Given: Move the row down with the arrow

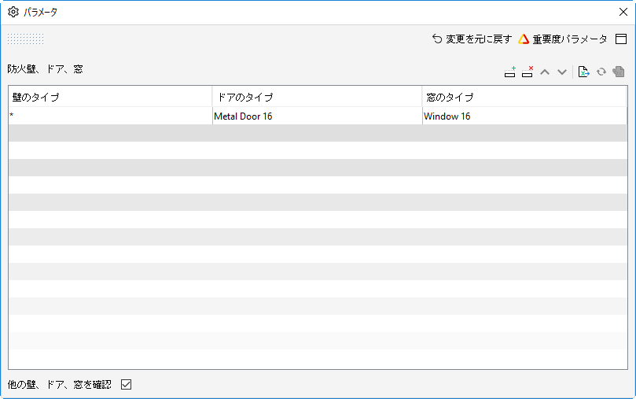Looking at the screenshot, I should point(562,72).
